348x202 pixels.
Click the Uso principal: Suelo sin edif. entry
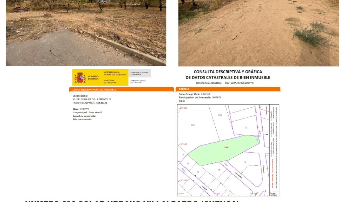click(87, 112)
